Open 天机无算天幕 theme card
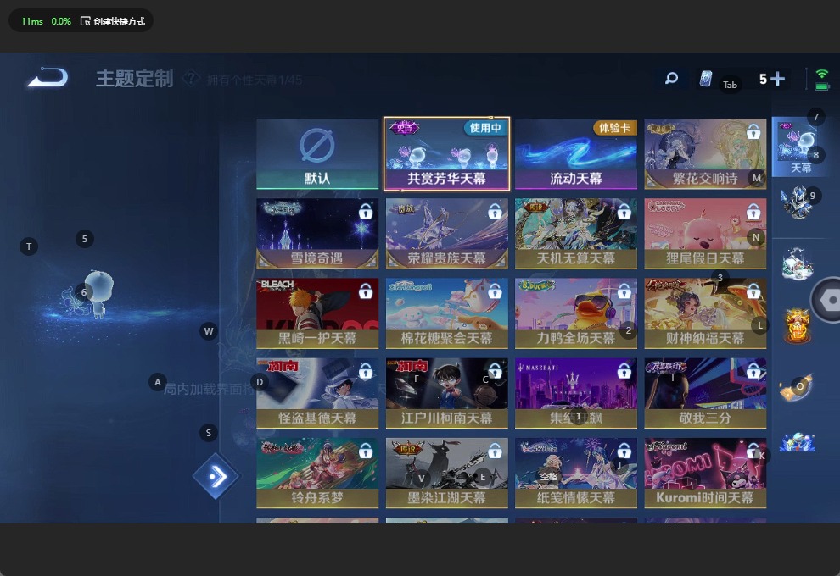The image size is (840, 576). tap(576, 234)
